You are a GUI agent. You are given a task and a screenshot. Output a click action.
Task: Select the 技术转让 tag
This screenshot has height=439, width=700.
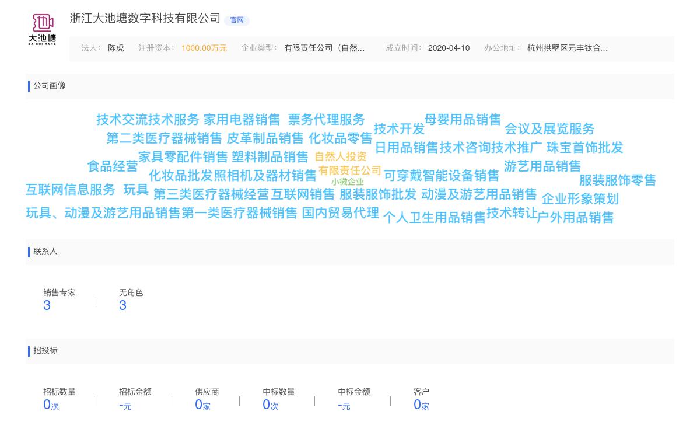pos(512,213)
